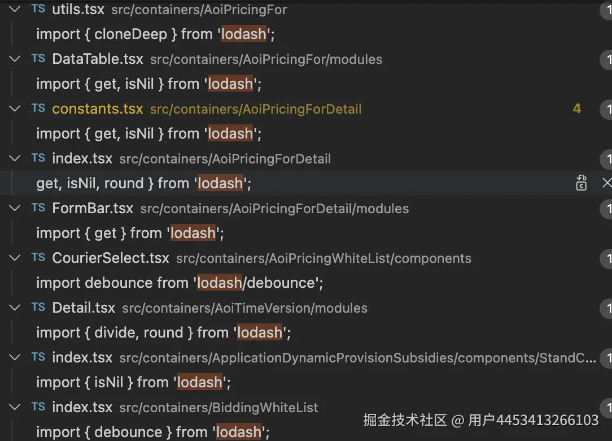Screen dimensions: 612x441
Task: Collapse the utils.tsx search result group
Action: tap(15, 9)
